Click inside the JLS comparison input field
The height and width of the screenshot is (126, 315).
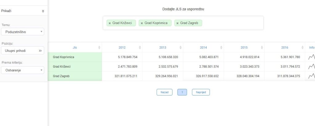(x=231, y=23)
